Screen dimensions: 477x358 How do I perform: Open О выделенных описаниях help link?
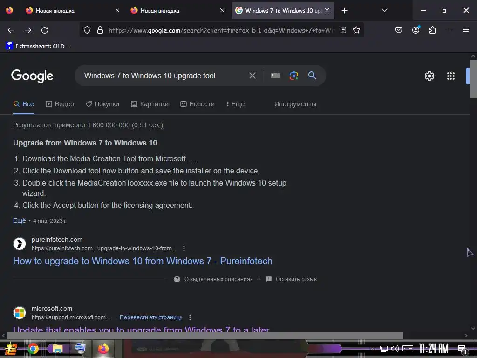213,279
